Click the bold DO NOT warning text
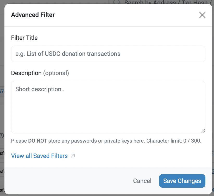The image size is (214, 196). coord(37,141)
